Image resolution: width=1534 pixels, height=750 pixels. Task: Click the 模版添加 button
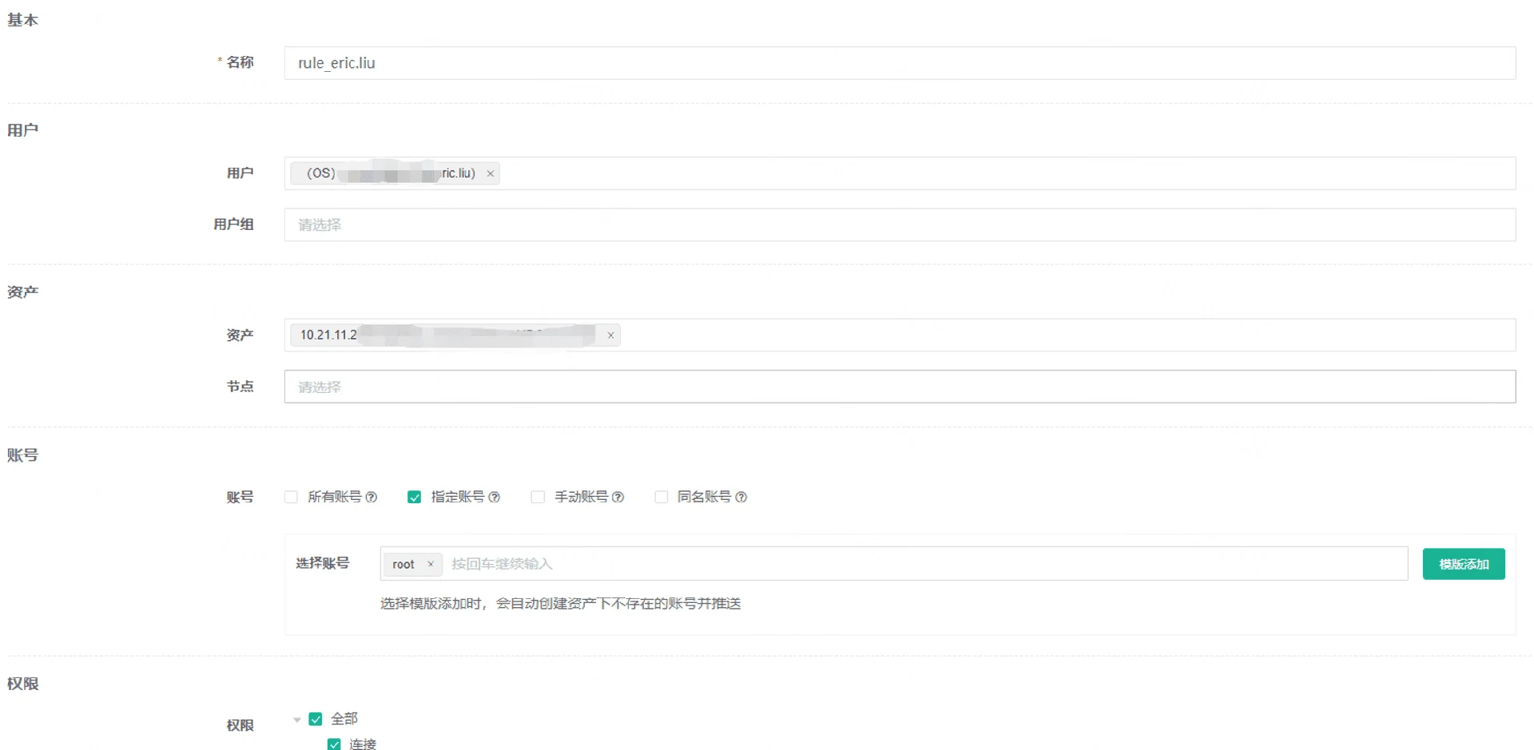point(1464,564)
